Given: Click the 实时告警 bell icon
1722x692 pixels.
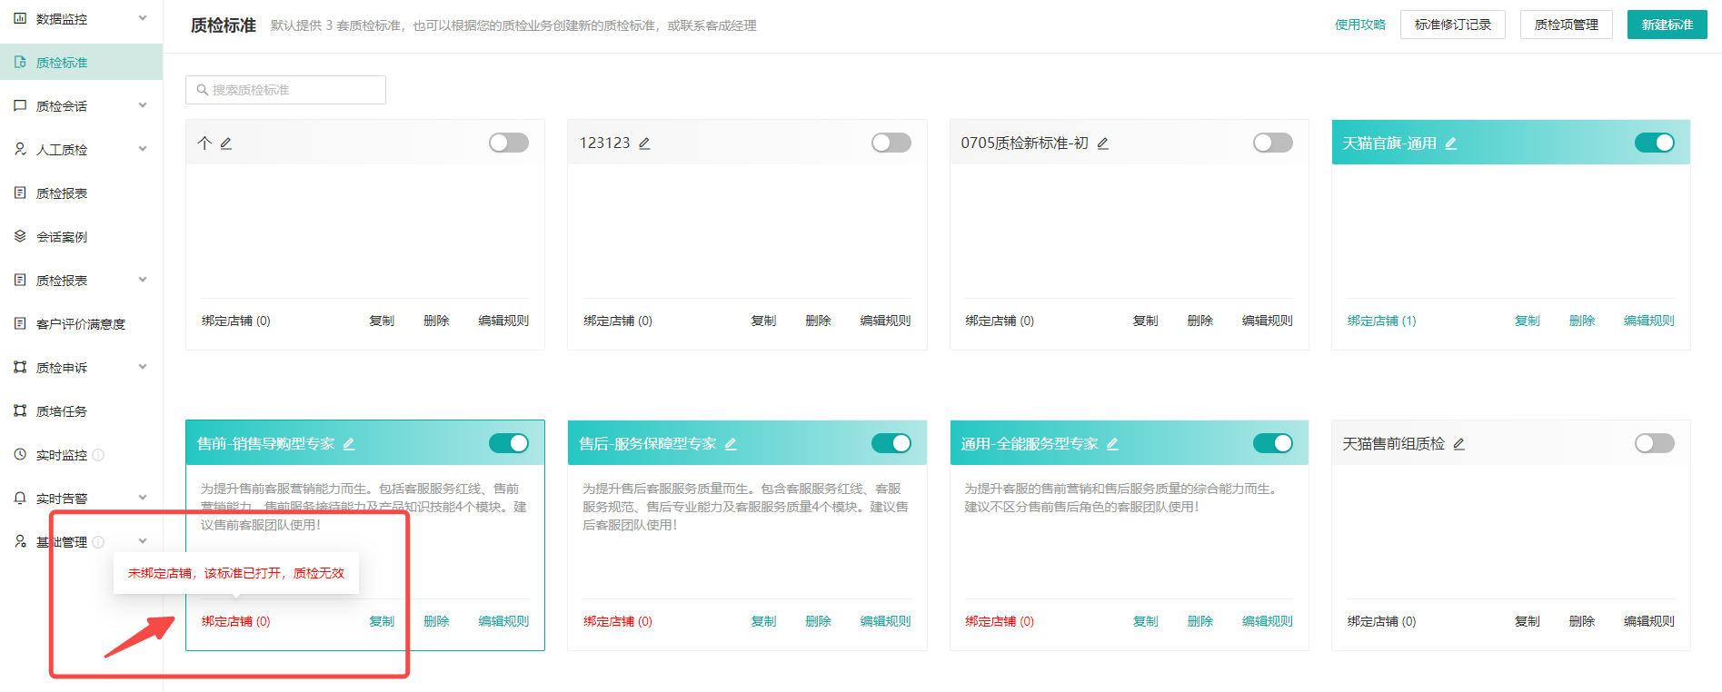Looking at the screenshot, I should tap(20, 498).
